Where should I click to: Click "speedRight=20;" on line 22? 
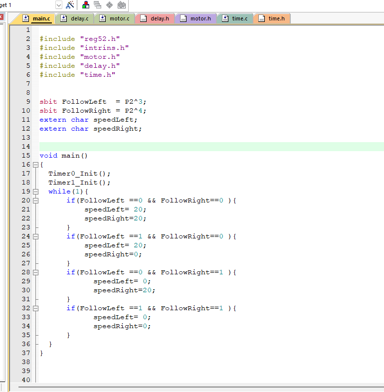(115, 218)
